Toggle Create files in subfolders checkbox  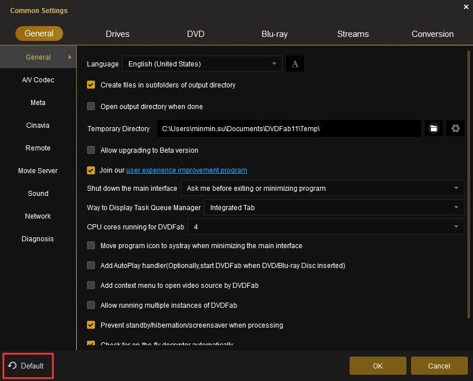click(91, 85)
